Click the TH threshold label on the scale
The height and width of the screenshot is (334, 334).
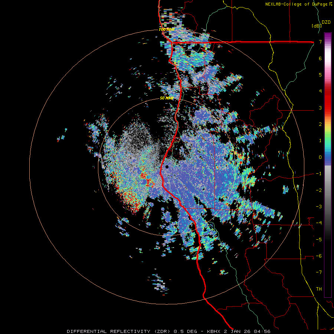(x=319, y=289)
